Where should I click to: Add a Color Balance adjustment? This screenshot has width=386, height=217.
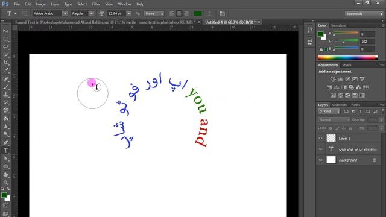coord(337,87)
